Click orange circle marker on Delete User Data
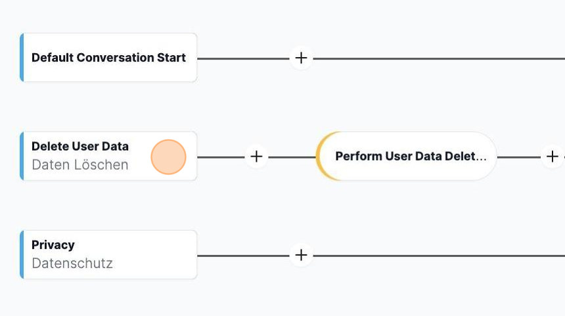 [x=168, y=157]
